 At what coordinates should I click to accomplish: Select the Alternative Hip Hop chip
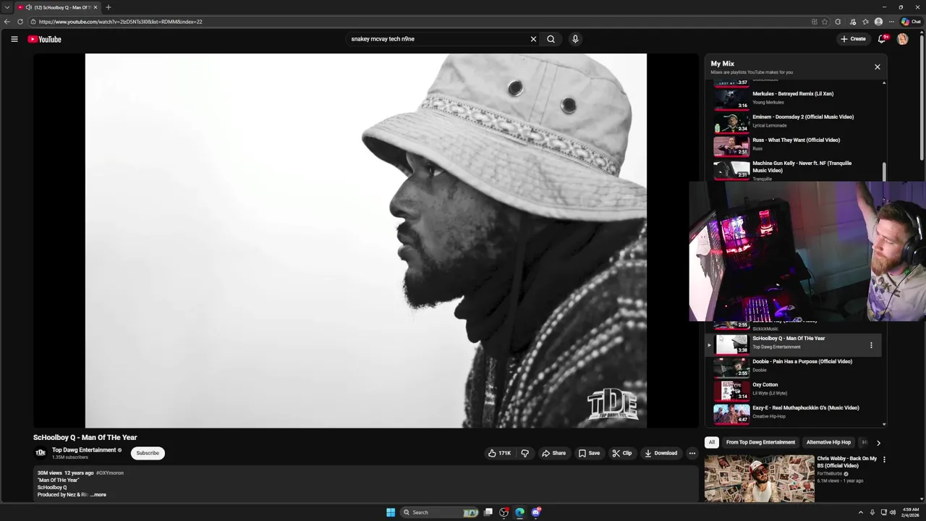coord(828,442)
